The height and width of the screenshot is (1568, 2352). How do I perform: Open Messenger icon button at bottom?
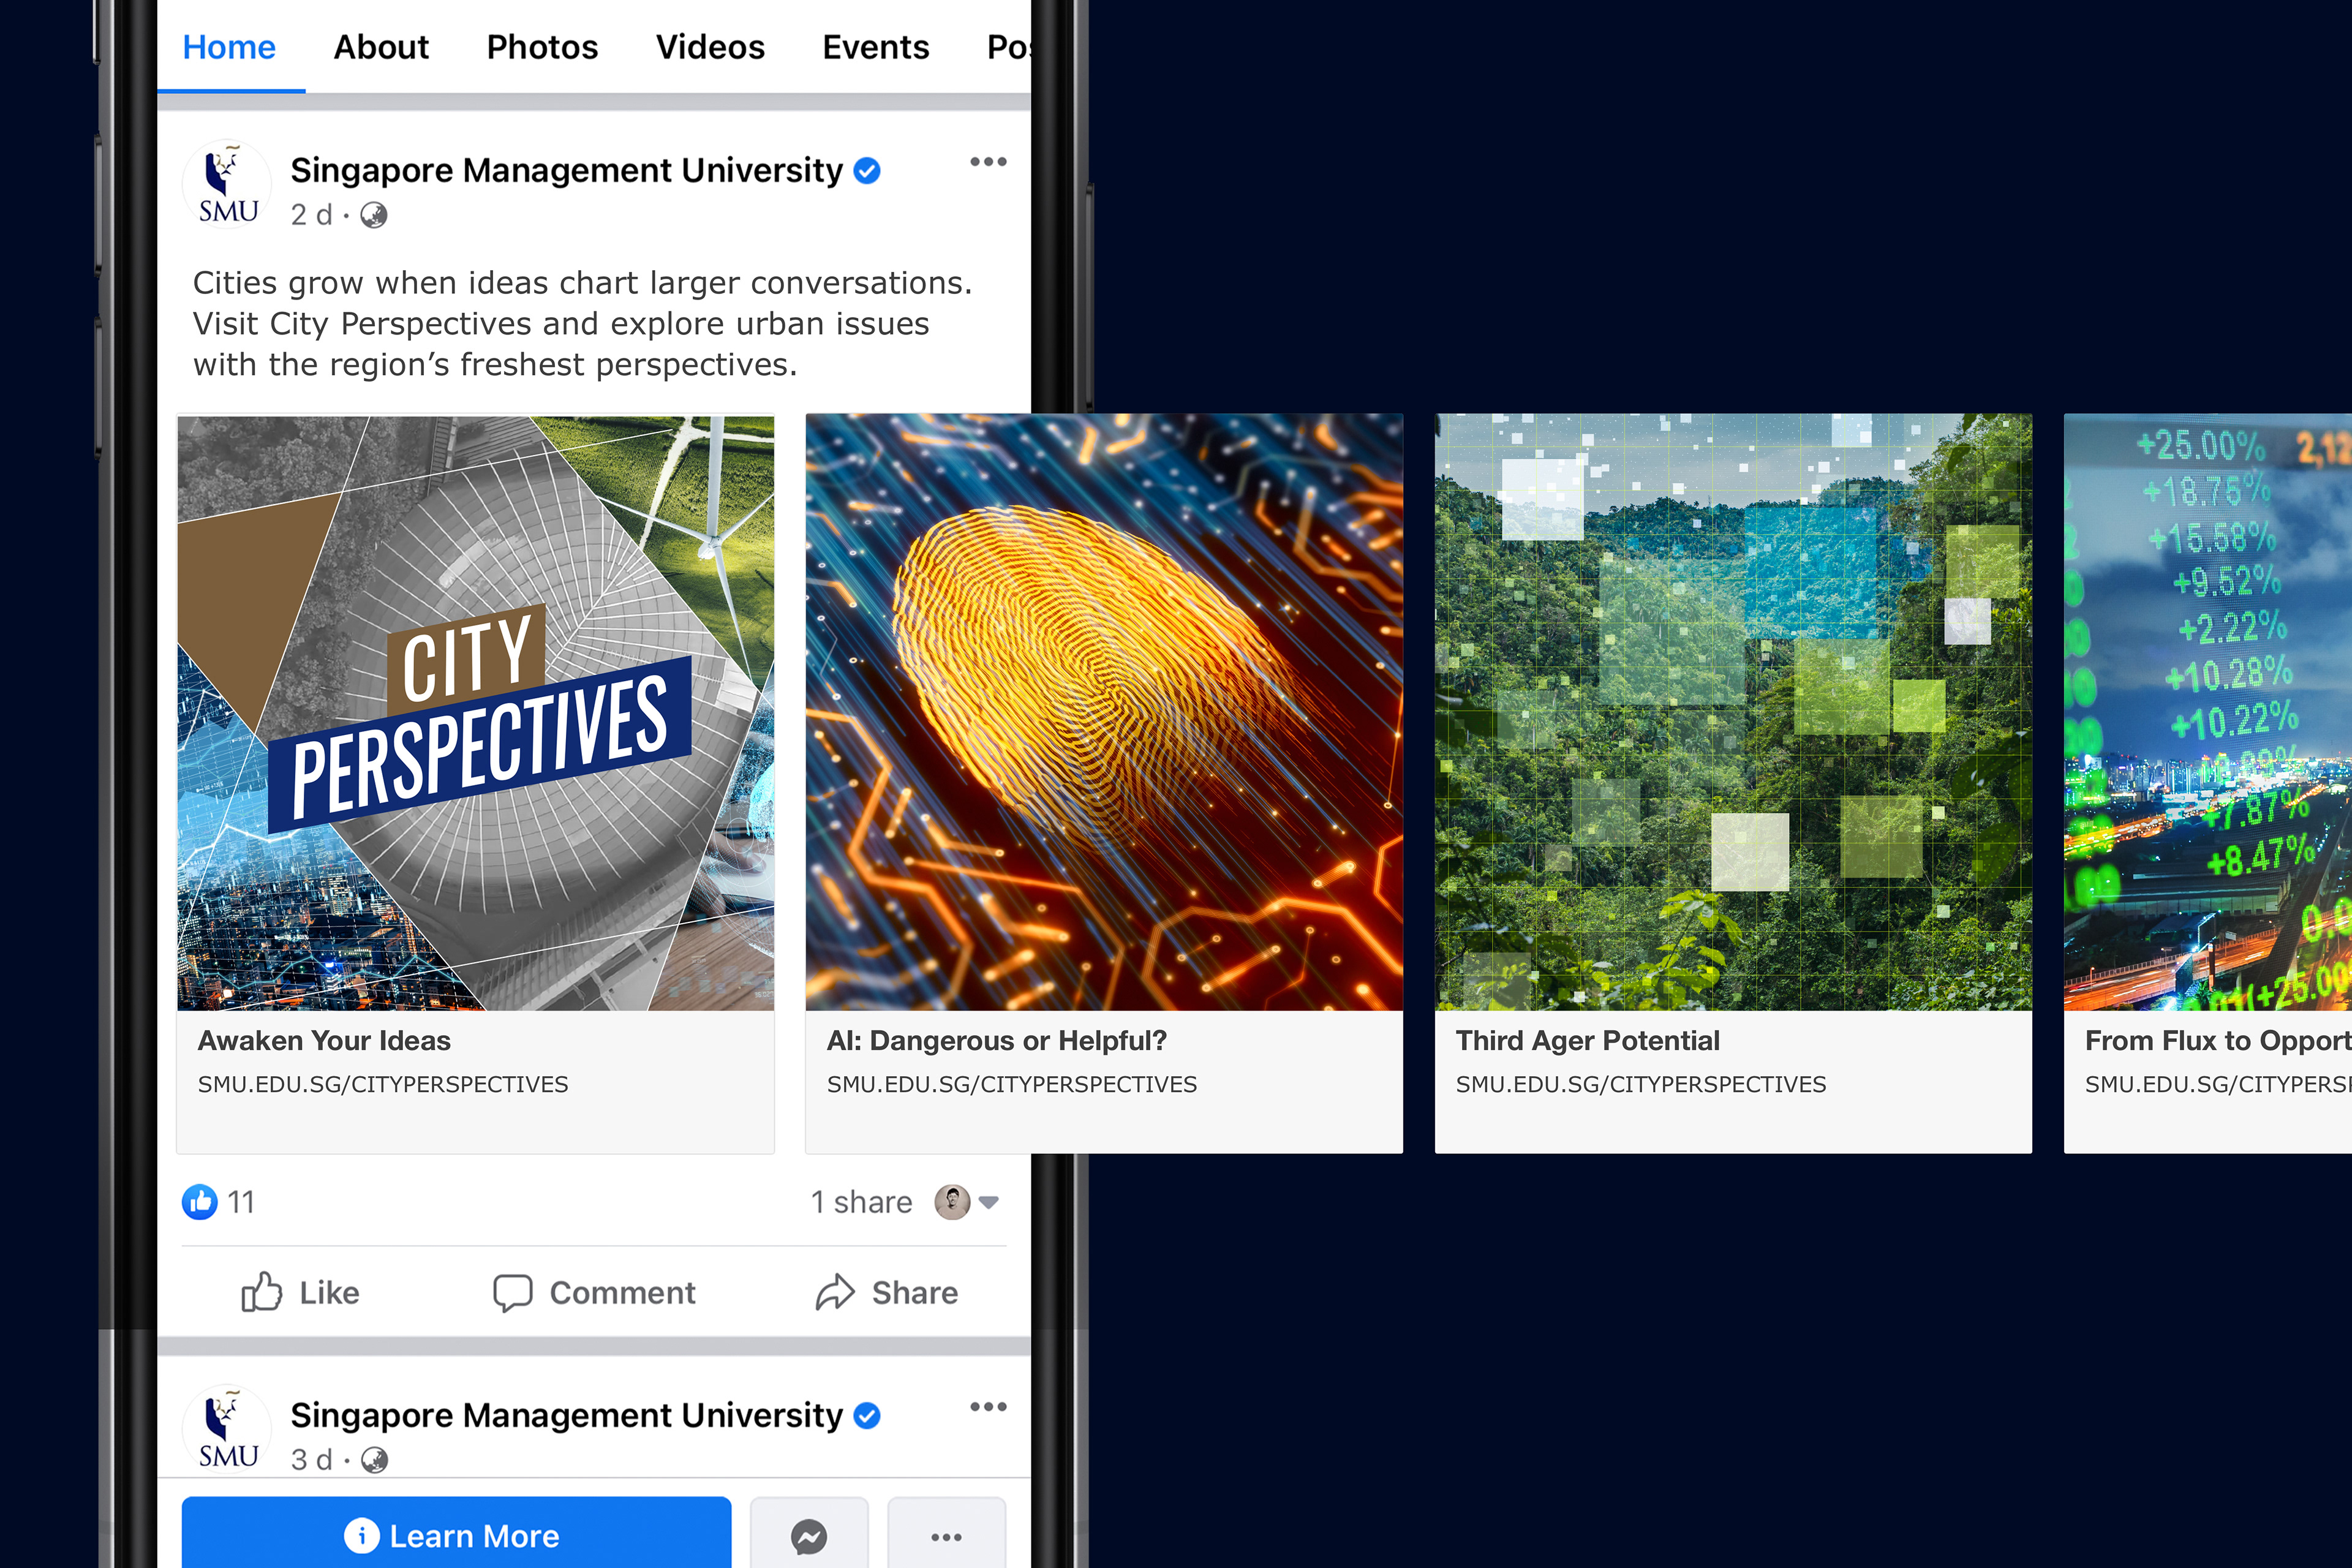click(x=809, y=1535)
